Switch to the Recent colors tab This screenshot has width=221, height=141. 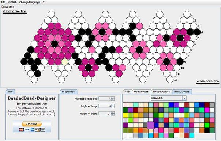[161, 92]
